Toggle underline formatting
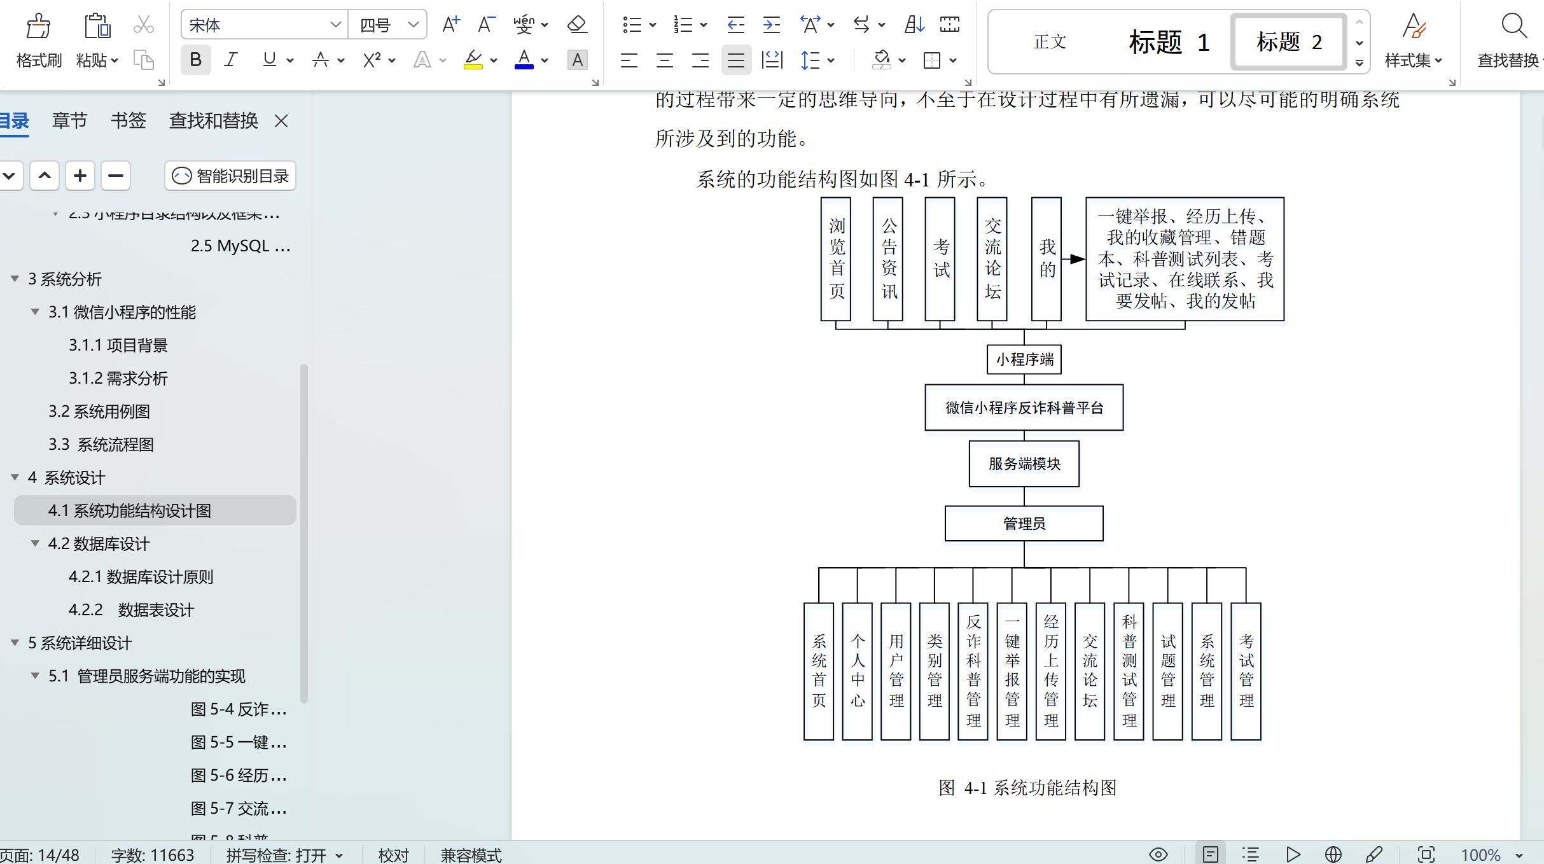 pyautogui.click(x=268, y=60)
